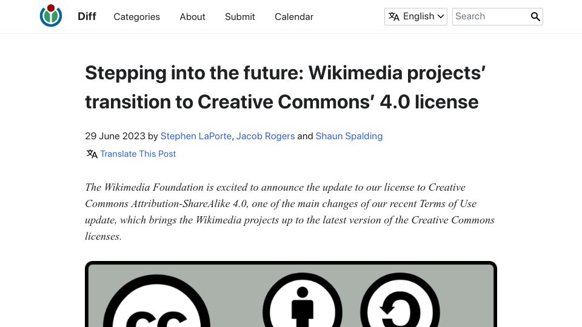This screenshot has width=582, height=327.
Task: Open the Submit menu item
Action: tap(240, 17)
